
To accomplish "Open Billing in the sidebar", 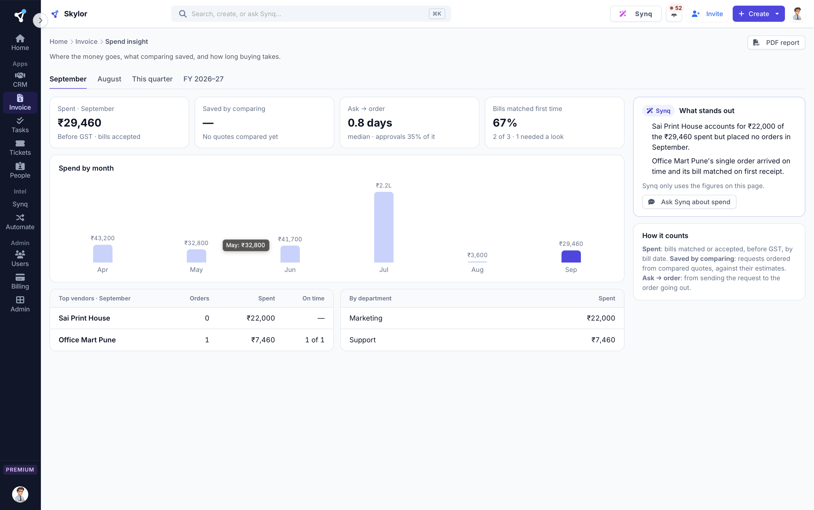I will (x=20, y=282).
